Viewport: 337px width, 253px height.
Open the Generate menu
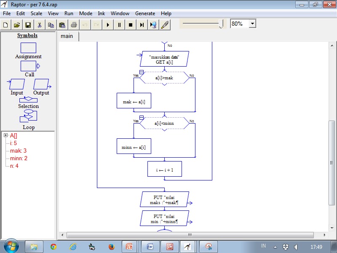coord(145,13)
